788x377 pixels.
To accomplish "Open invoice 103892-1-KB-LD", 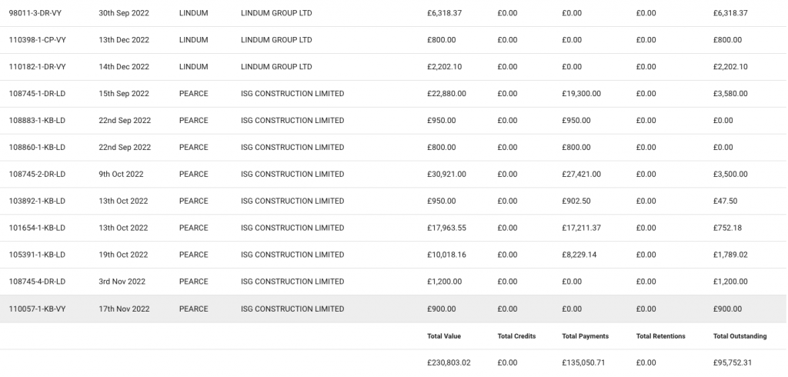I will 37,202.
